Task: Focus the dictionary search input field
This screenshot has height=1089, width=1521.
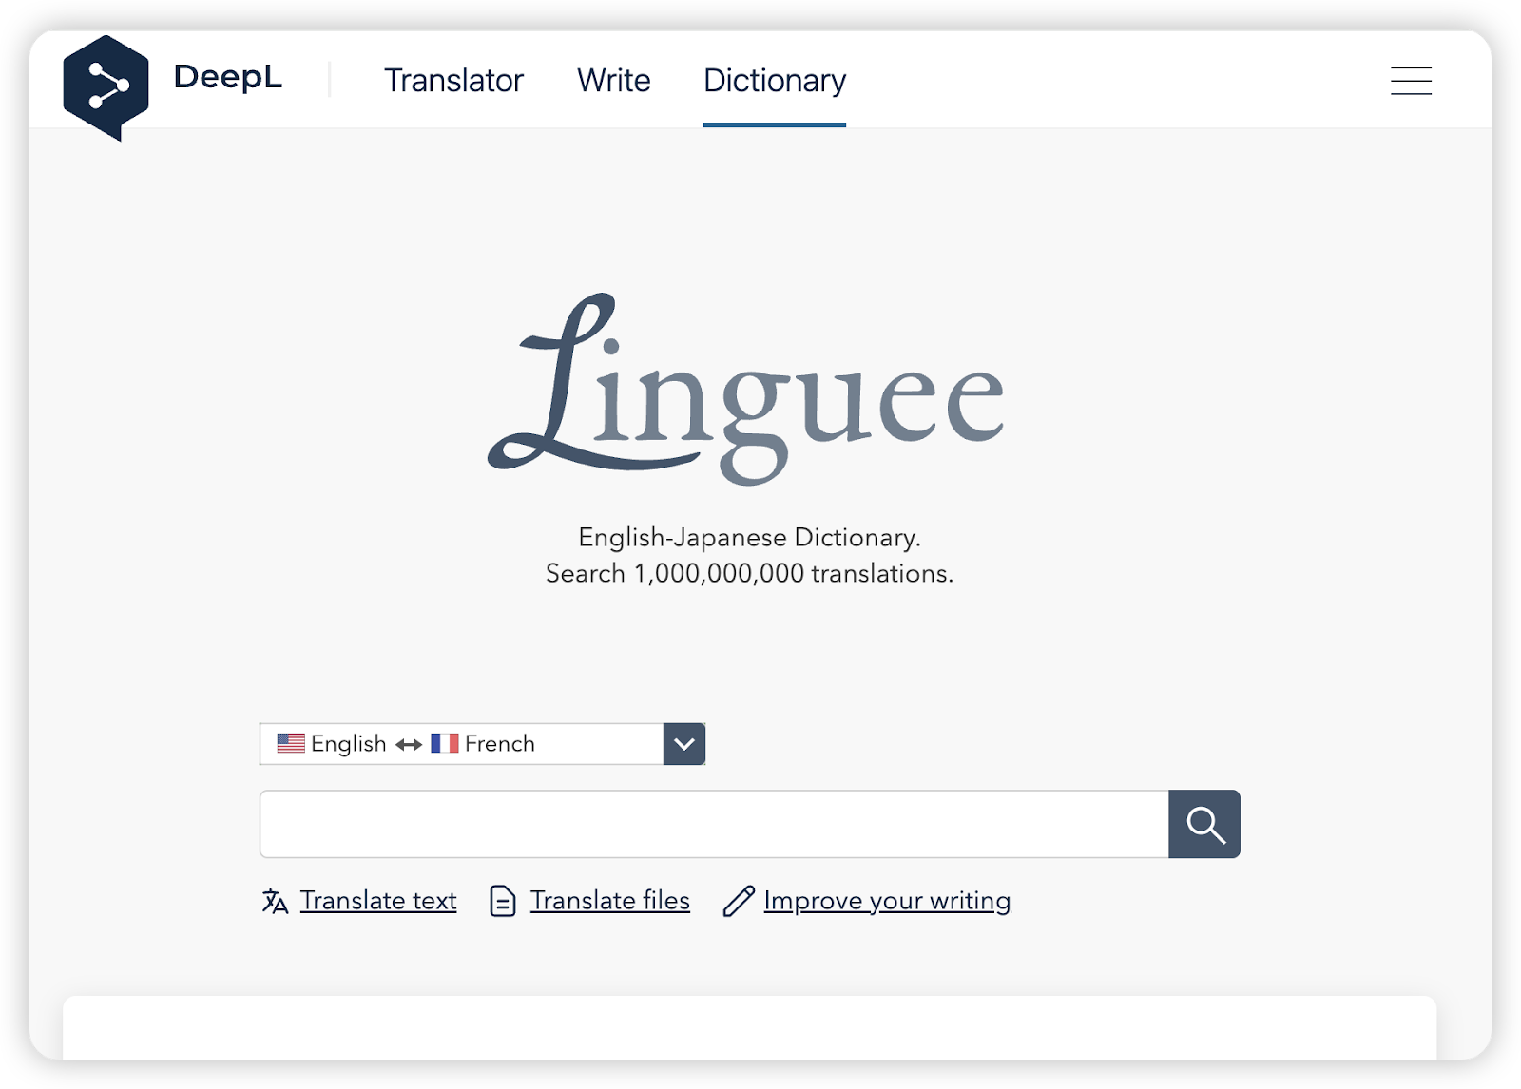Action: coord(714,824)
